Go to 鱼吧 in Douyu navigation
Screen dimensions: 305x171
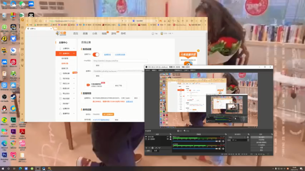[123, 33]
